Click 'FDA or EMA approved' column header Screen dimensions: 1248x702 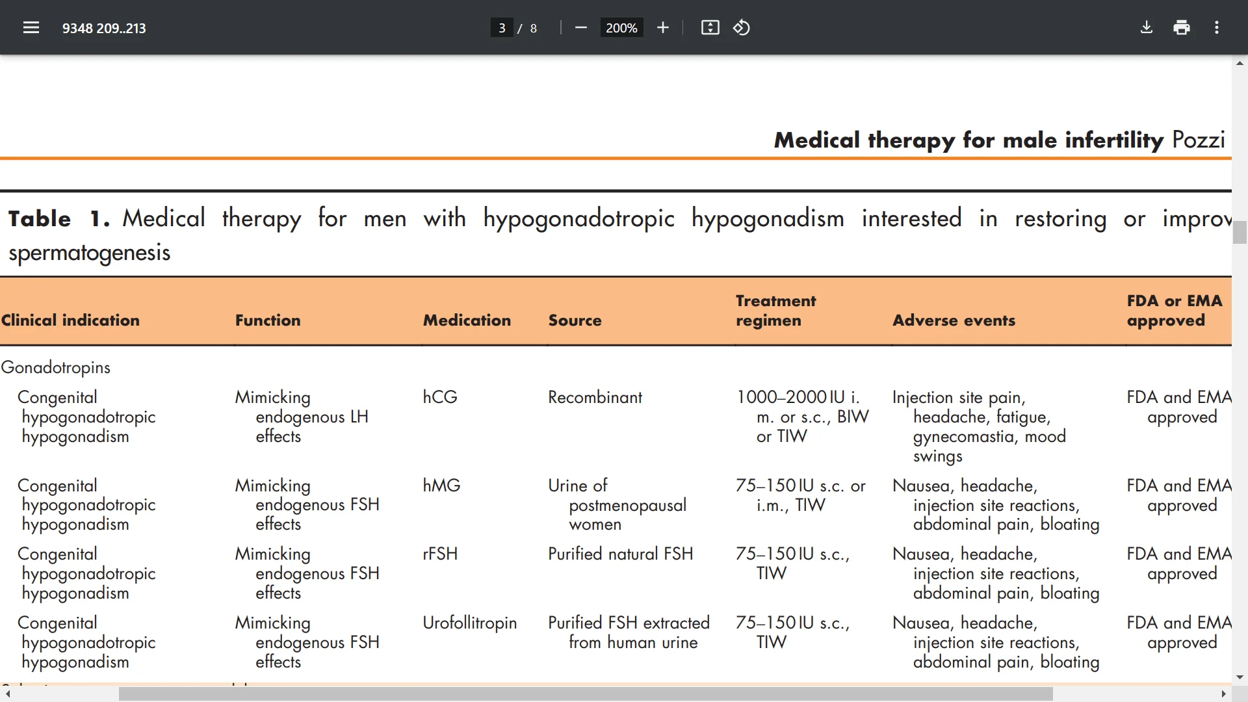(1175, 311)
